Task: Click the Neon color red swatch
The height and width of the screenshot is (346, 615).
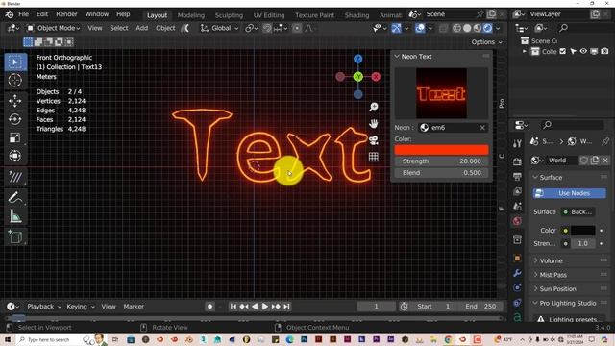Action: point(441,150)
